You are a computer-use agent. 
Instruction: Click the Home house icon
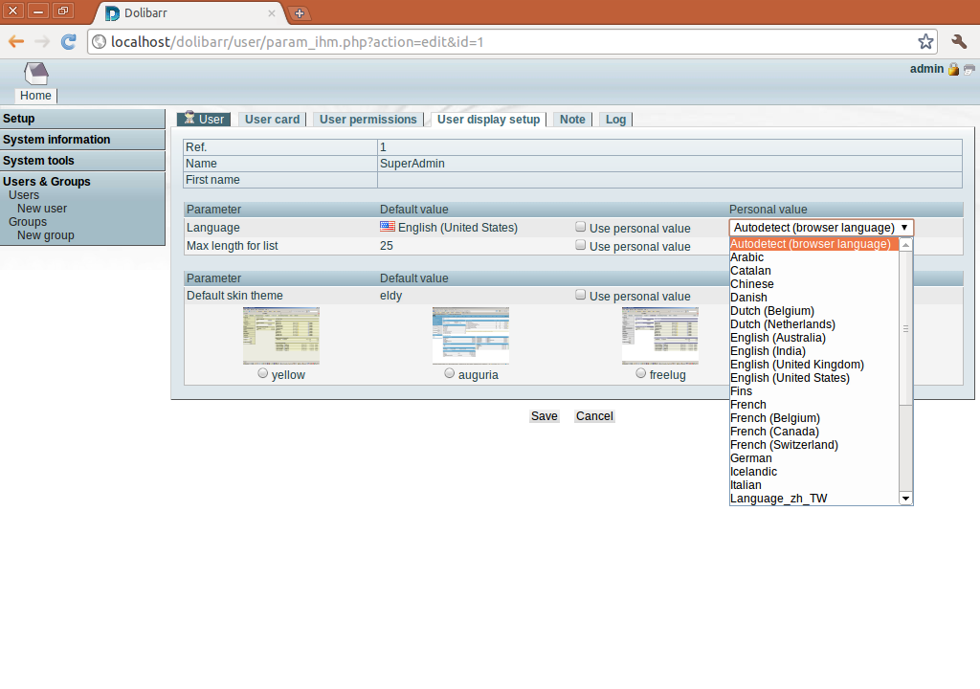coord(36,73)
